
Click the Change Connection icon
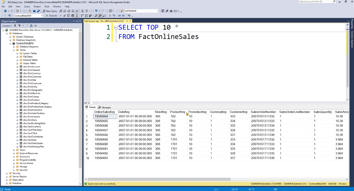coord(9,16)
